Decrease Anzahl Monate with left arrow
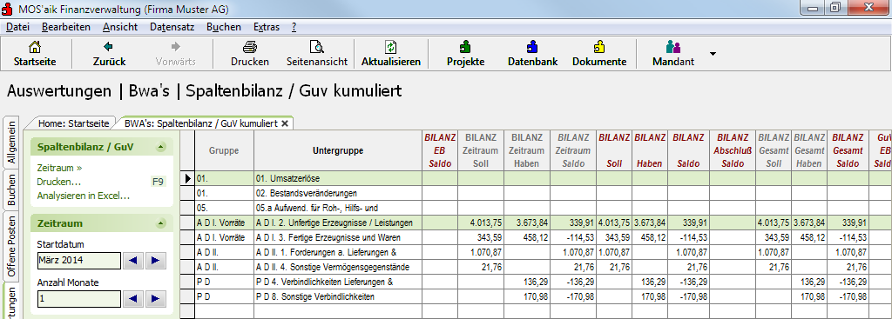This screenshot has width=892, height=319. point(132,298)
